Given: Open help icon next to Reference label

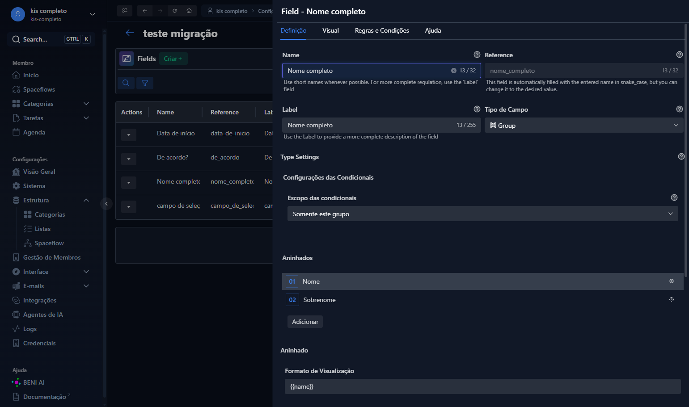Looking at the screenshot, I should pos(680,55).
